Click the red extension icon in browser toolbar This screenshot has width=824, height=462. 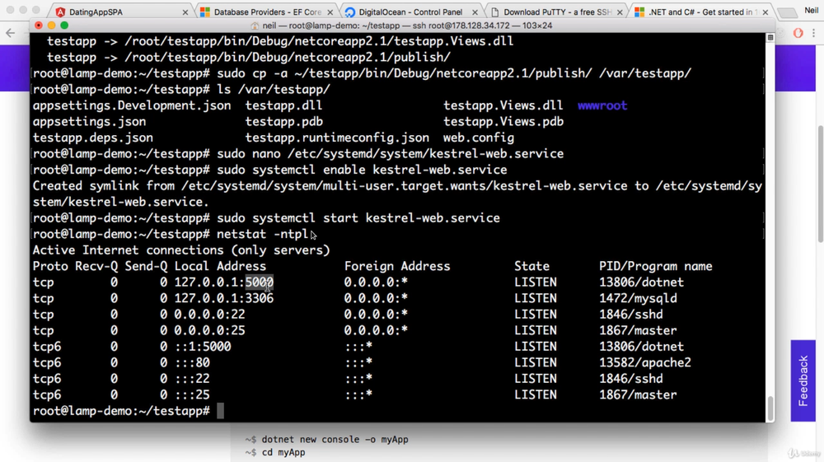pyautogui.click(x=798, y=33)
